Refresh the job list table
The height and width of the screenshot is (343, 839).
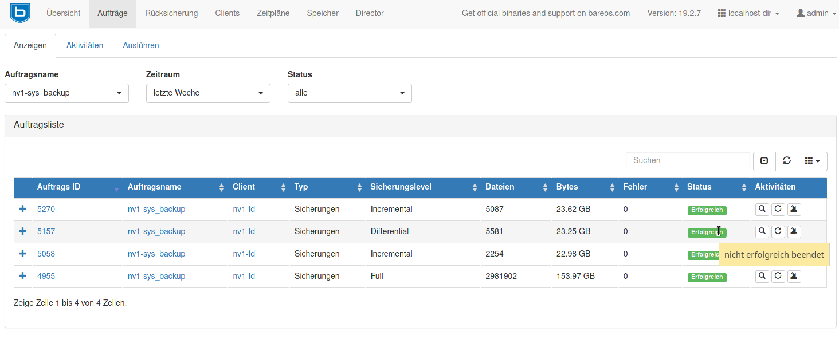pos(786,161)
